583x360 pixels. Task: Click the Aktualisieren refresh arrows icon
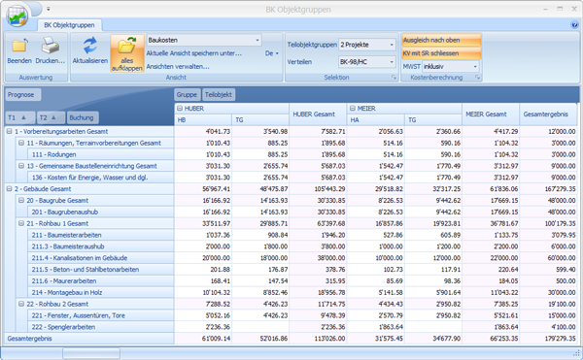pos(90,46)
